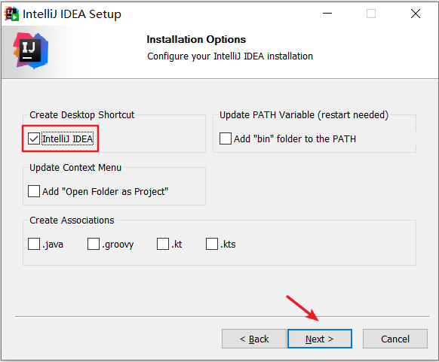The image size is (439, 362).
Task: Click the greyed-out maximize window icon
Action: pyautogui.click(x=371, y=14)
